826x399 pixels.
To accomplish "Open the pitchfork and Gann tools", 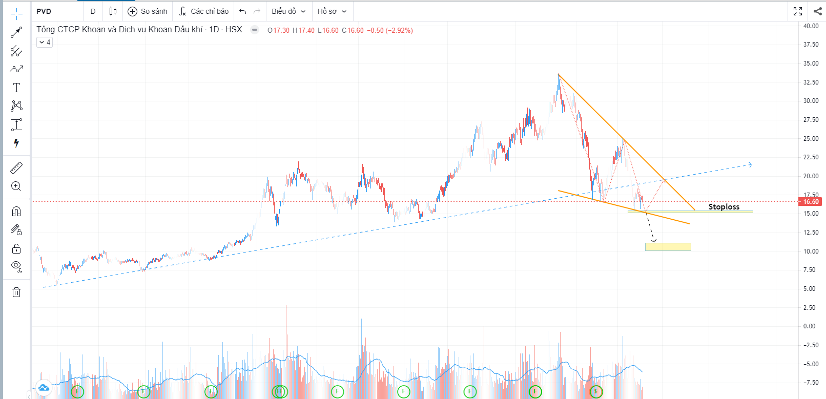I will point(16,51).
